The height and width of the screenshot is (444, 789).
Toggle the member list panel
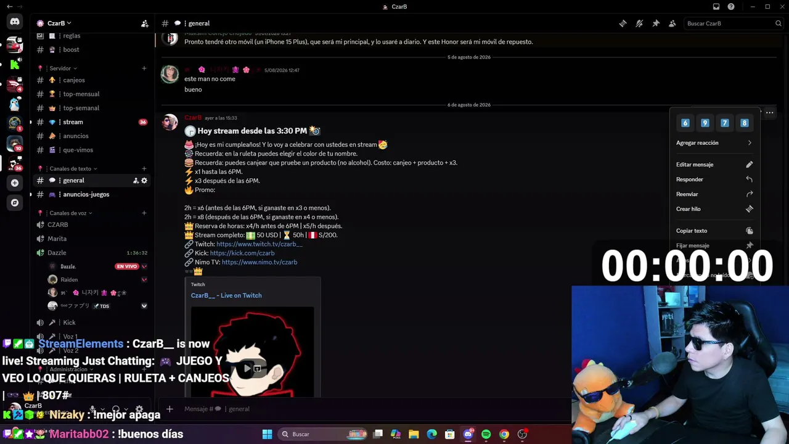[672, 23]
